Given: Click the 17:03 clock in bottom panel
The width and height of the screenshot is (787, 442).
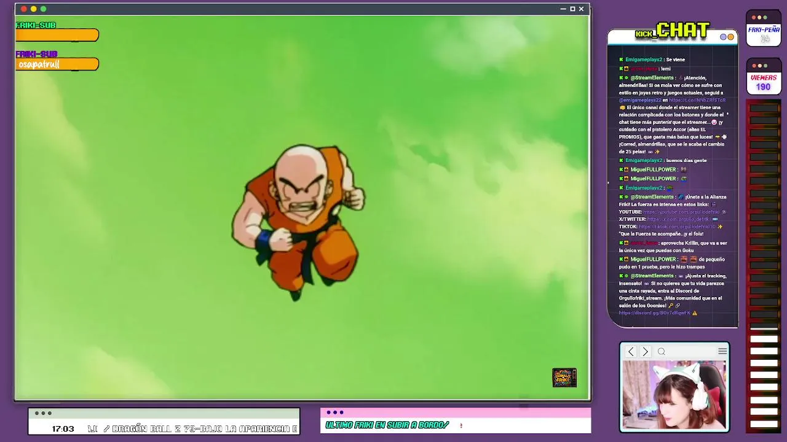Looking at the screenshot, I should [63, 429].
